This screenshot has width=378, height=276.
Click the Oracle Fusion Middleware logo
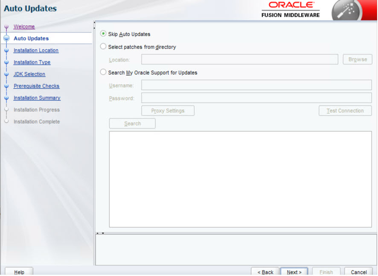click(291, 10)
